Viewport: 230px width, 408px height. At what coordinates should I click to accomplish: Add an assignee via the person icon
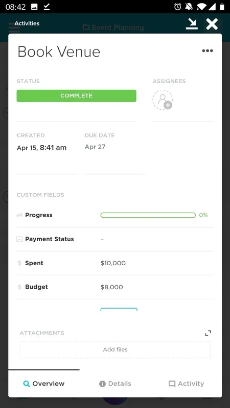tap(163, 99)
